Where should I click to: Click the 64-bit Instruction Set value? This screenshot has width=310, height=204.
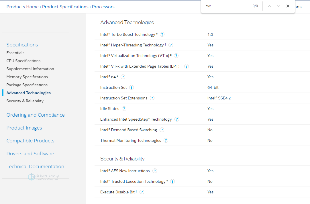click(x=213, y=87)
